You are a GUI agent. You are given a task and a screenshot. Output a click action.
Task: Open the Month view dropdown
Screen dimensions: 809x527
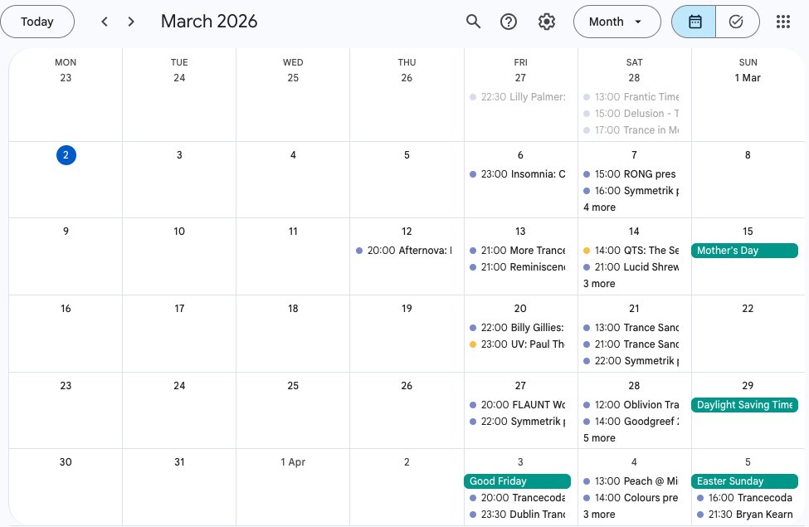[616, 22]
